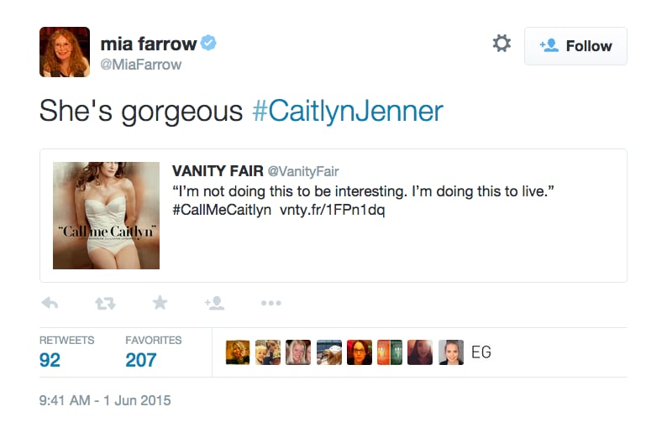Open the #CaitlynJenner hashtag link
The height and width of the screenshot is (443, 667).
pyautogui.click(x=348, y=112)
